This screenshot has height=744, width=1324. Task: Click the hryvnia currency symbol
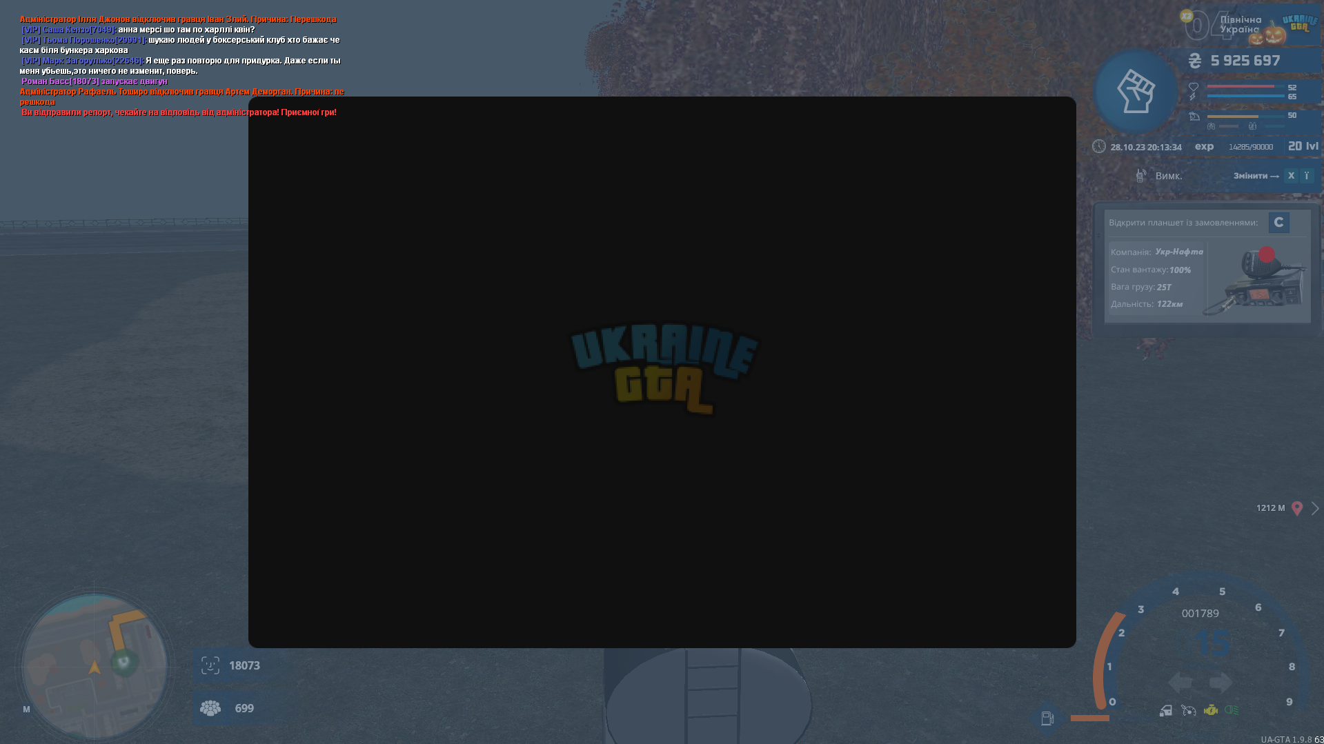tap(1195, 61)
